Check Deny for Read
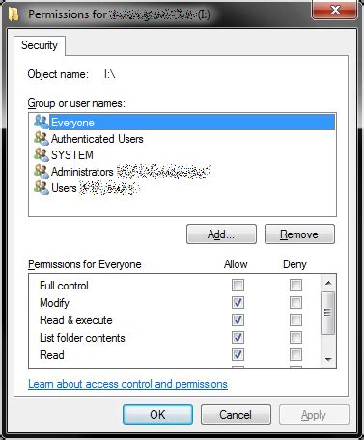Screen dimensions: 364x440 295,354
